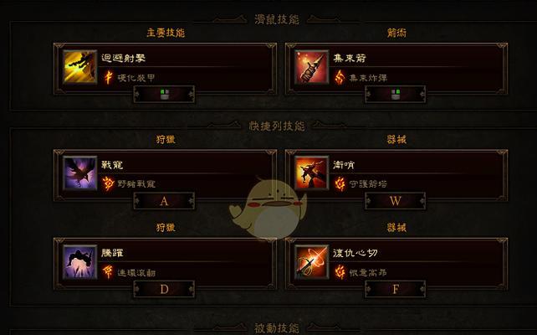Image resolution: width=537 pixels, height=335 pixels.
Task: Open the 戰寵 raven skill icon
Action: click(79, 173)
